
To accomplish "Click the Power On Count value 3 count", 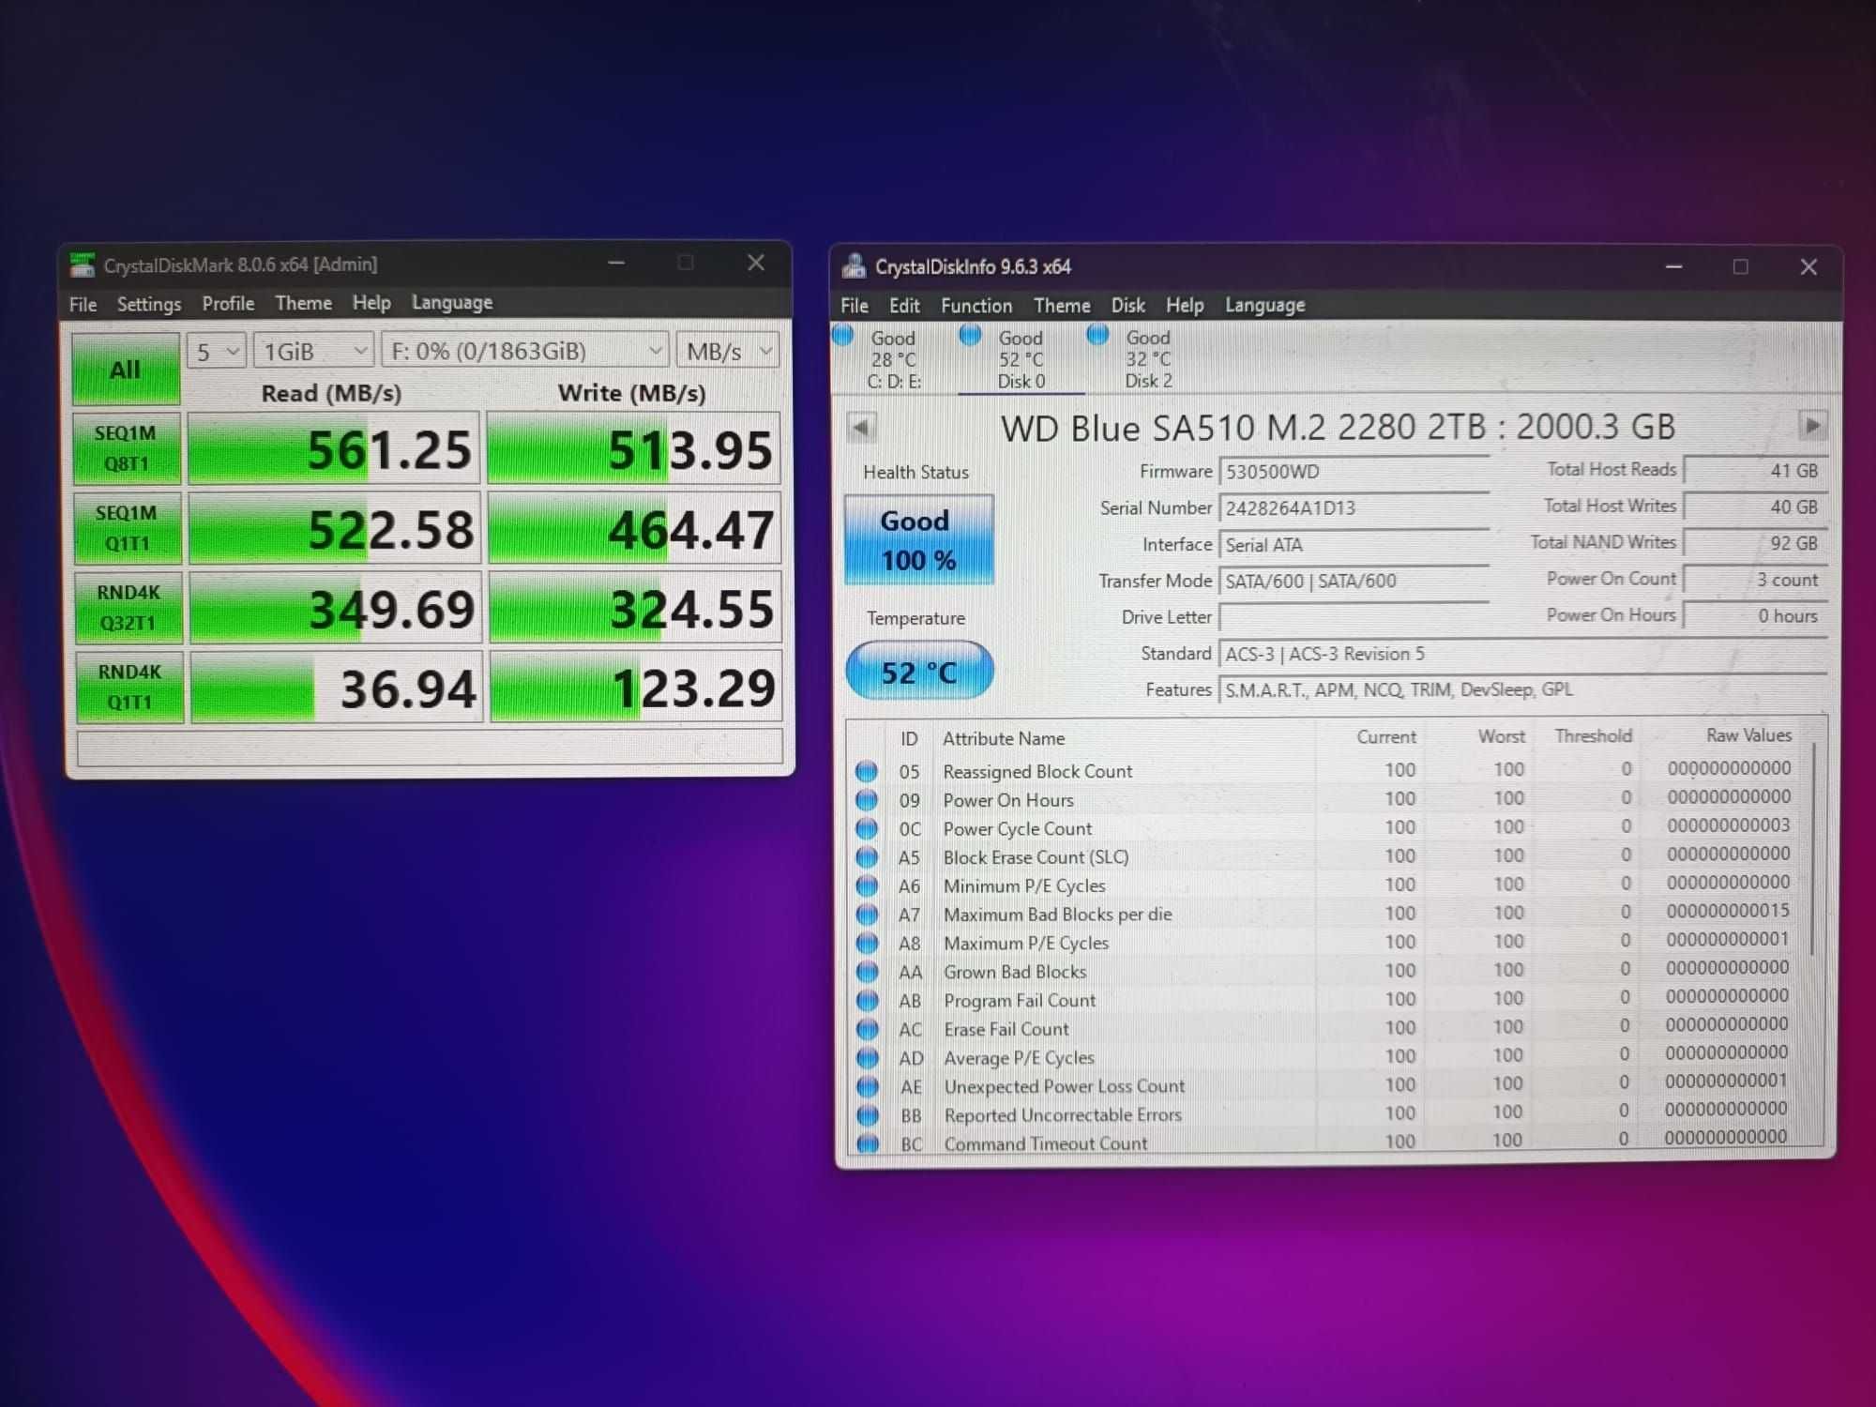I will pyautogui.click(x=1755, y=580).
